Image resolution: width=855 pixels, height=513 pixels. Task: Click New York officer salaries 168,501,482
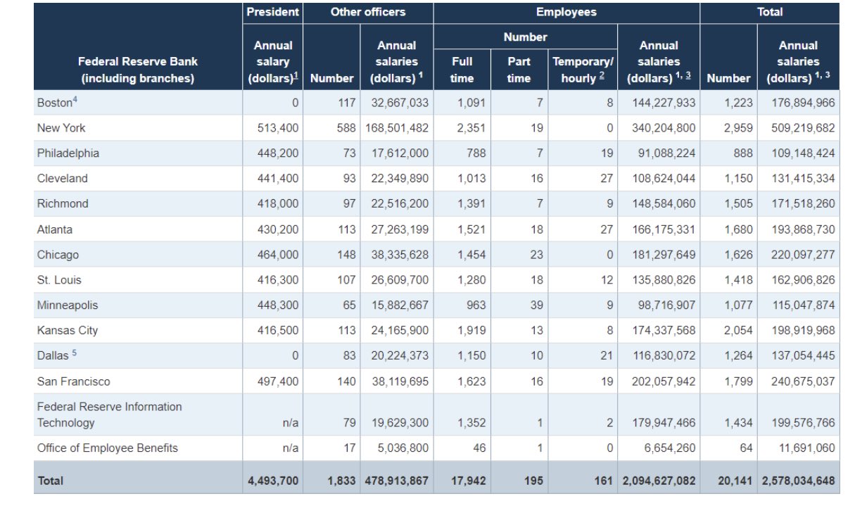click(x=397, y=128)
